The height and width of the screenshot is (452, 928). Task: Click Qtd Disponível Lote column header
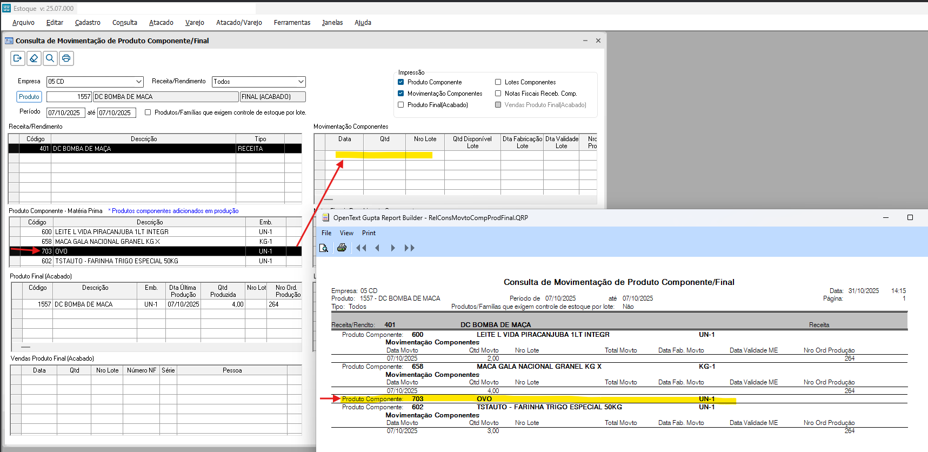click(472, 142)
